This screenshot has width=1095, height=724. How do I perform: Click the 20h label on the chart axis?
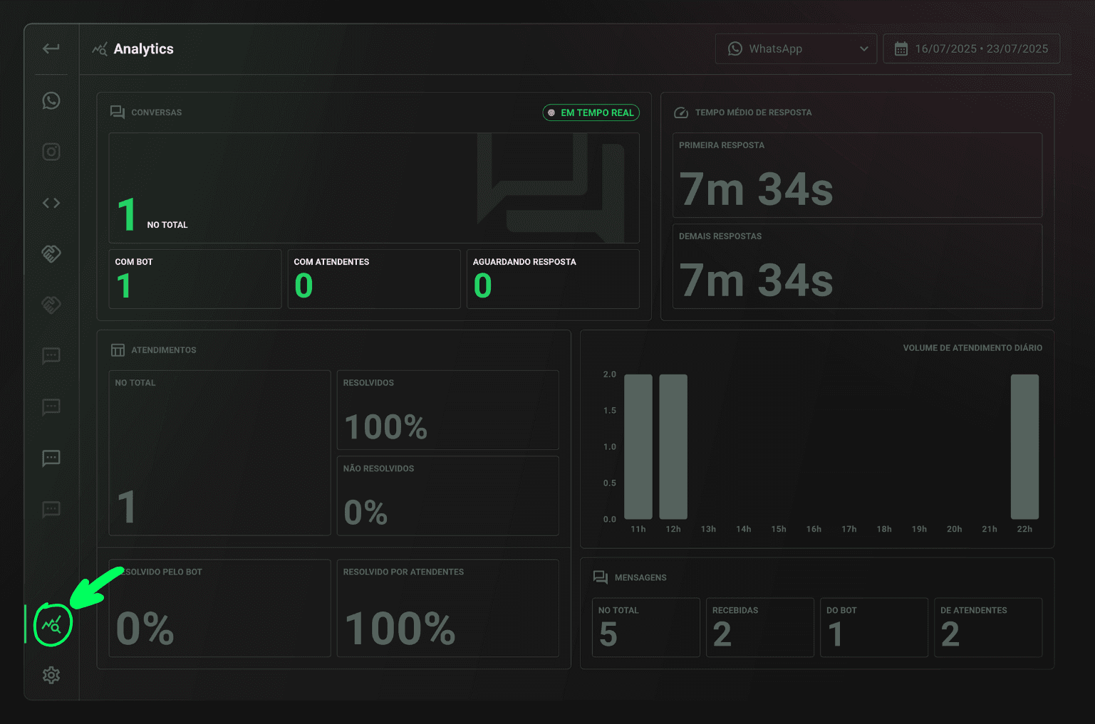point(955,529)
